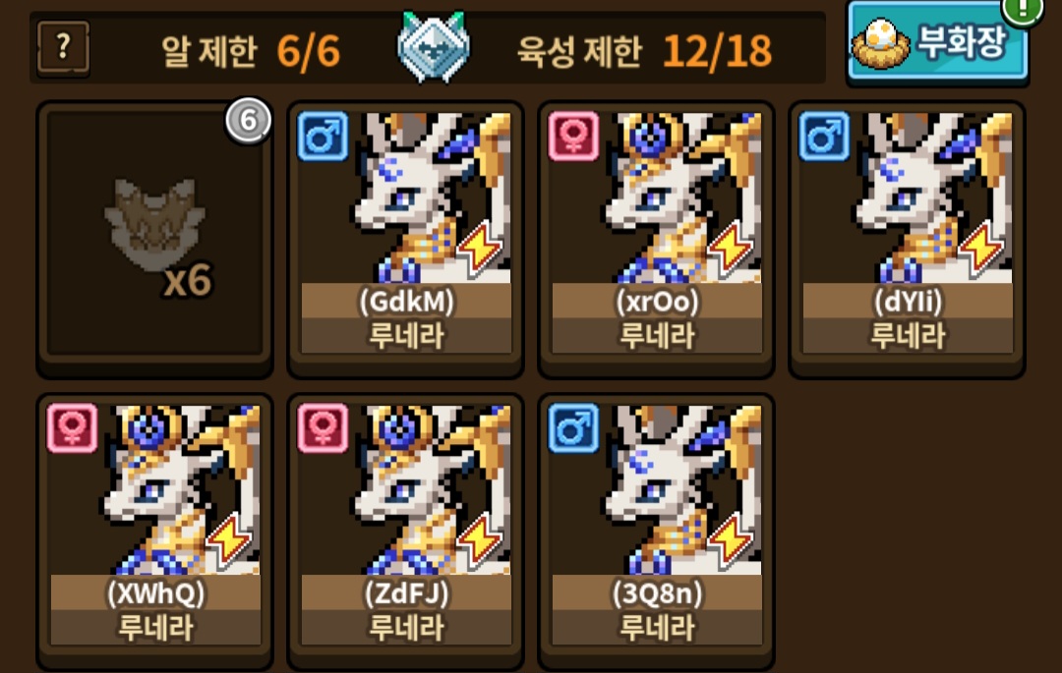Click female gender icon on XWhQ card

[73, 428]
